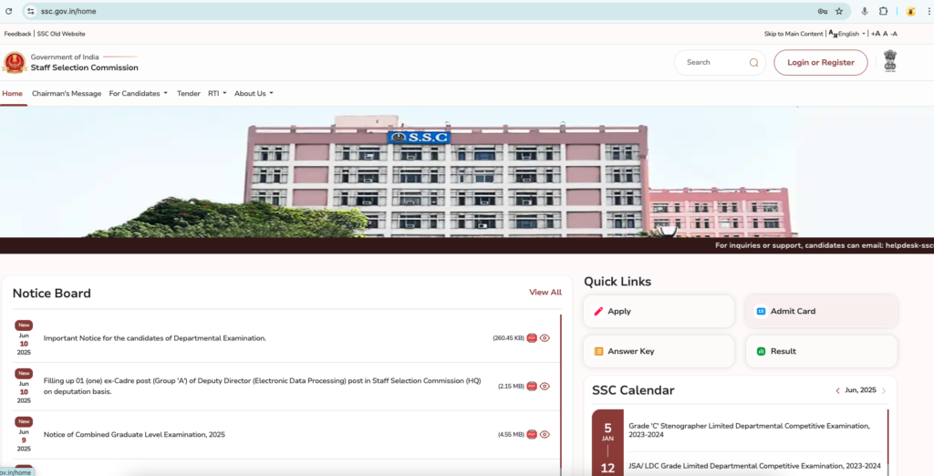The height and width of the screenshot is (476, 934).
Task: Click the Login or Register button
Action: 821,63
